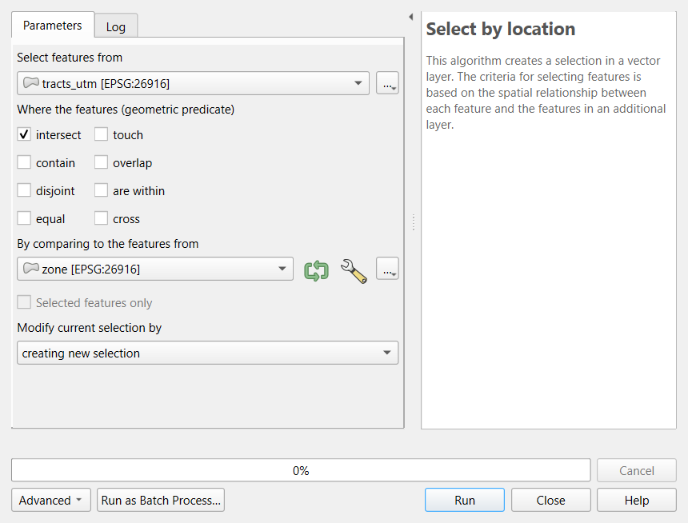Enable the equal predicate checkbox

[x=24, y=218]
